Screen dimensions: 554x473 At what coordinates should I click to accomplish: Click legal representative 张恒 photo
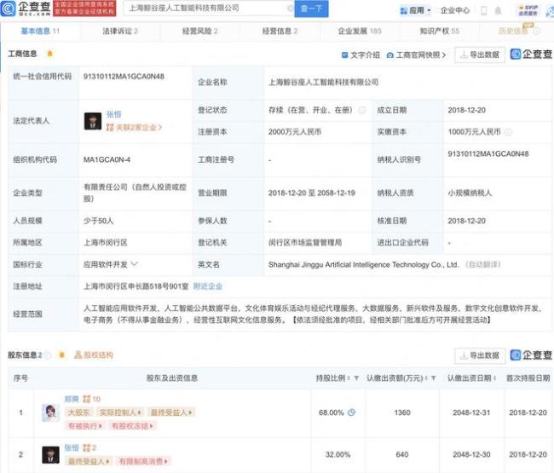(x=93, y=121)
